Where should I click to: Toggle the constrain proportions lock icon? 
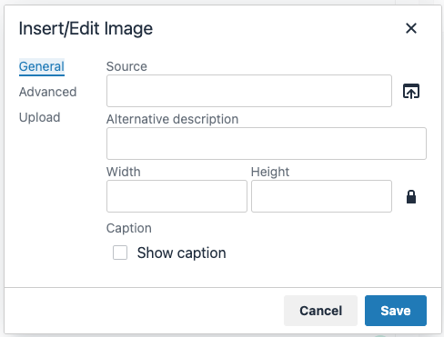click(x=411, y=196)
